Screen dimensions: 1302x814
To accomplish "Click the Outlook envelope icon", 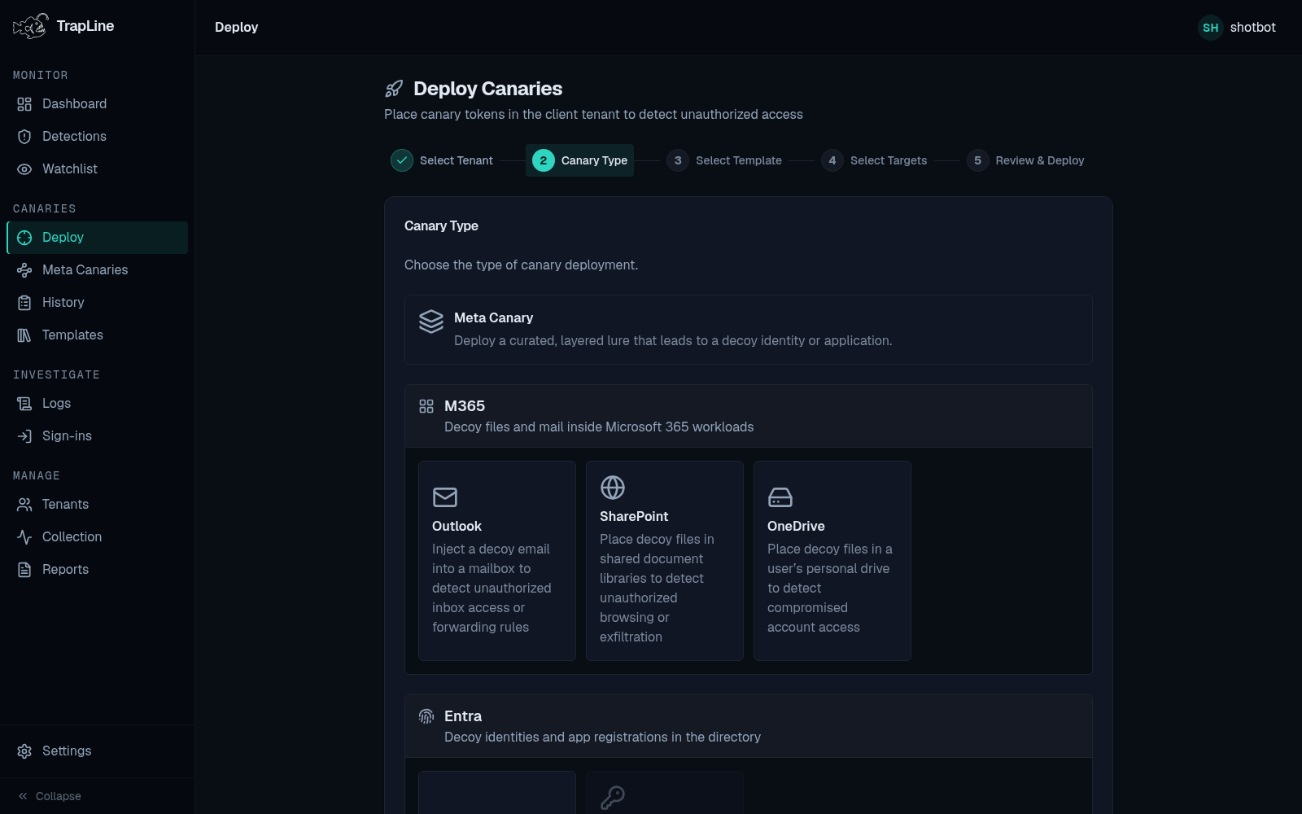I will [445, 497].
